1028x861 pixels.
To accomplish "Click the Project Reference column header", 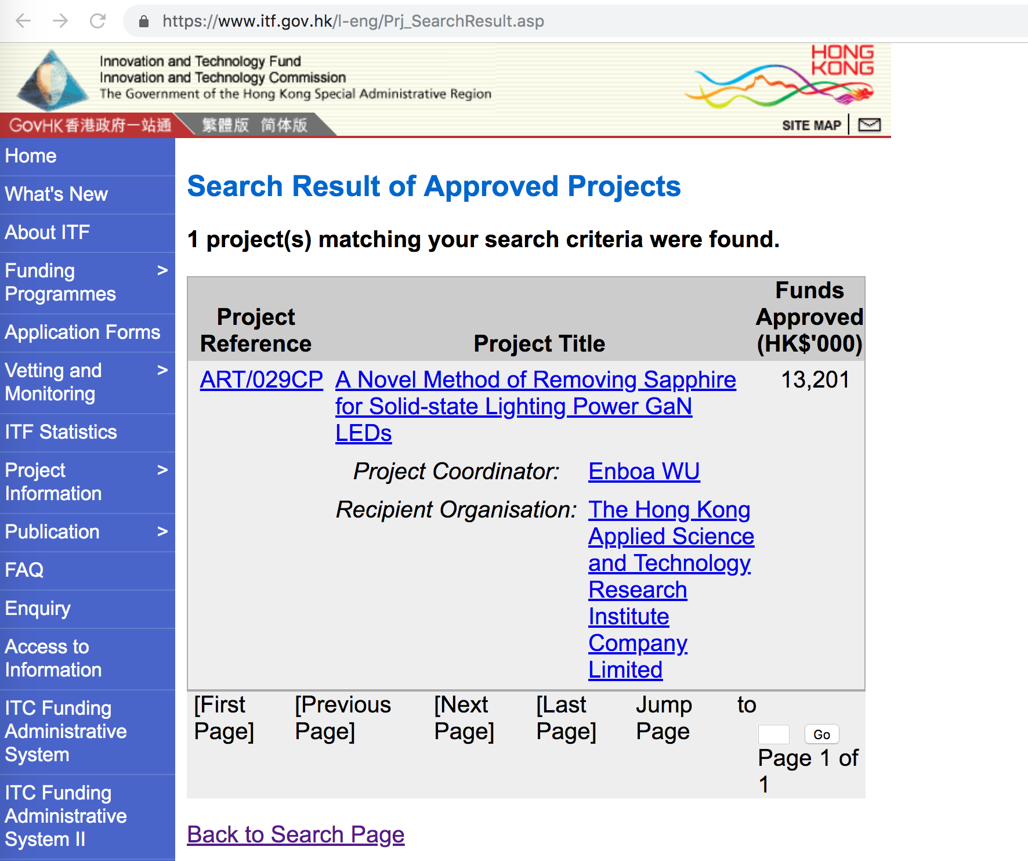I will click(x=256, y=331).
